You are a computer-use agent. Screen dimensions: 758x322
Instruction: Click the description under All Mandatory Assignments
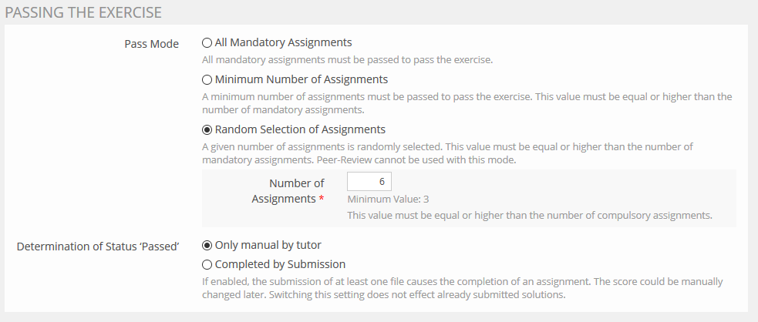click(x=347, y=59)
